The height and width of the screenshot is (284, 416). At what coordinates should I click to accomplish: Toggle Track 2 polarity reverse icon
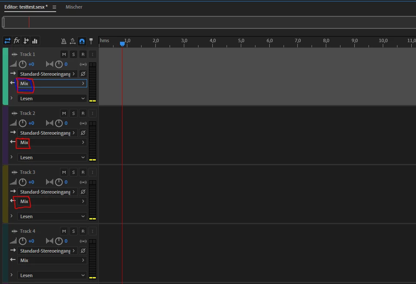83,133
